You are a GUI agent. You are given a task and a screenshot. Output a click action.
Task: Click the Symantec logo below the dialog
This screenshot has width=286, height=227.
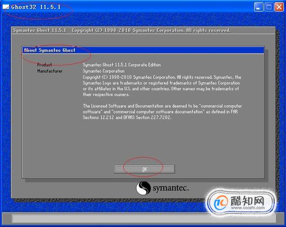click(x=163, y=188)
